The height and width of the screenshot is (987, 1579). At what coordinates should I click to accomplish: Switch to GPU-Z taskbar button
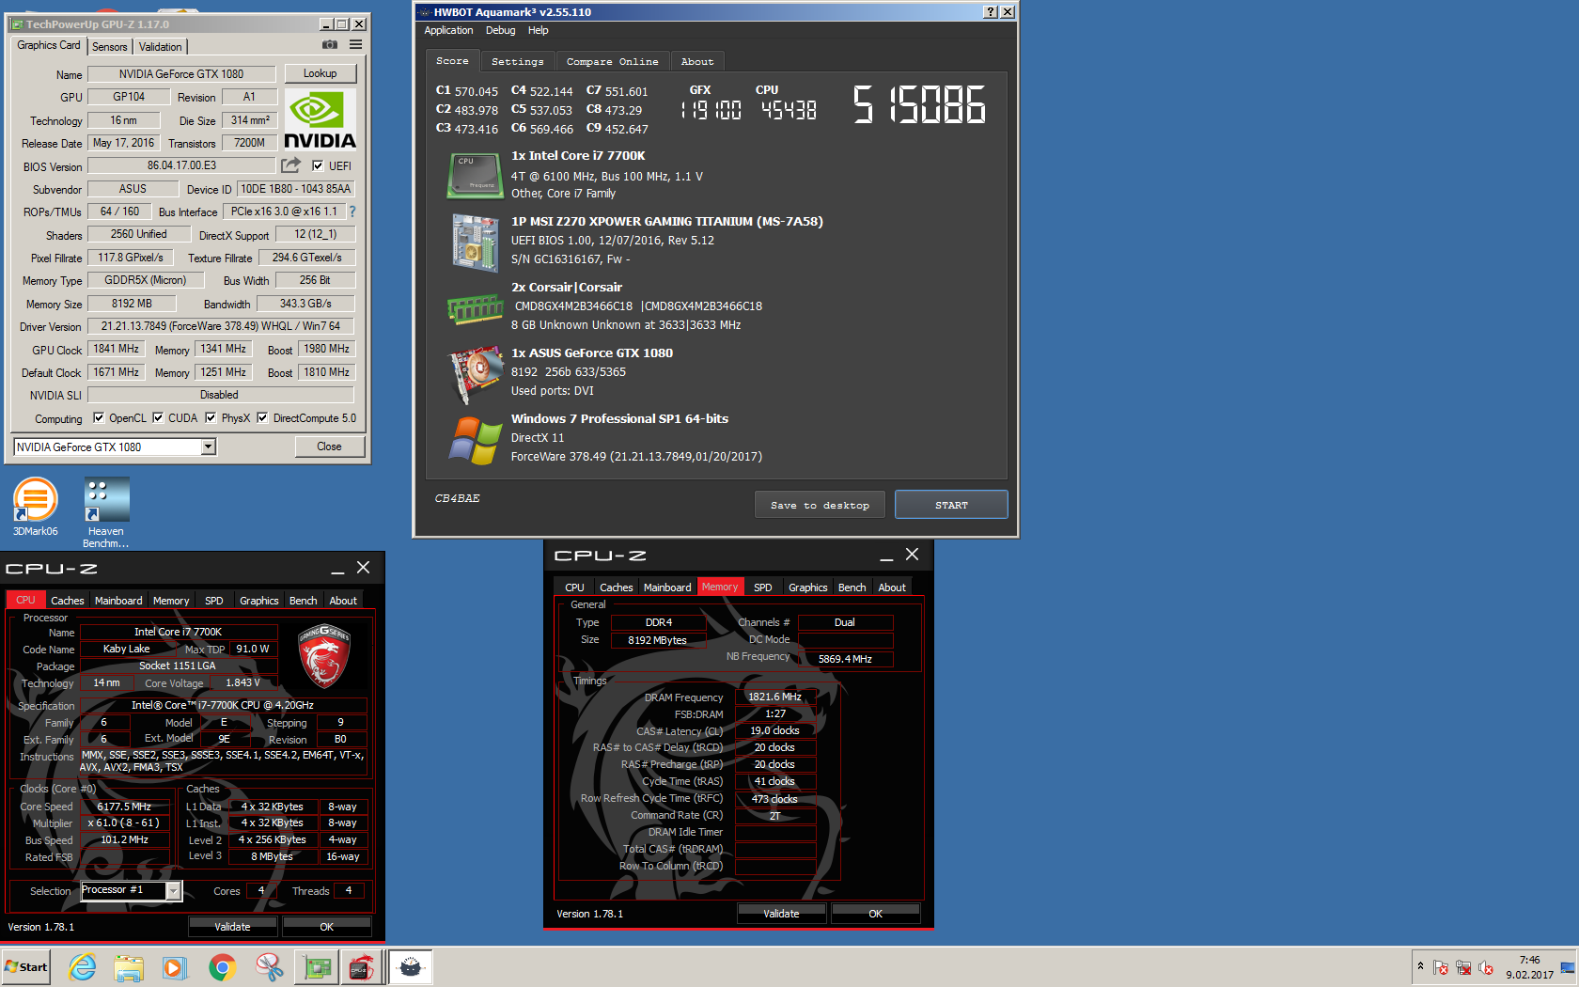point(317,967)
